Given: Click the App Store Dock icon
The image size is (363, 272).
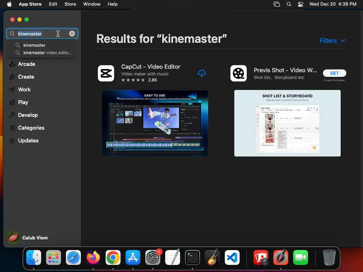Looking at the screenshot, I should coord(133,257).
